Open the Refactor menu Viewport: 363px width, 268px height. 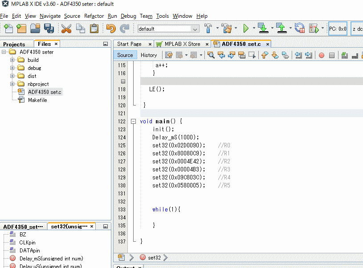(x=94, y=16)
